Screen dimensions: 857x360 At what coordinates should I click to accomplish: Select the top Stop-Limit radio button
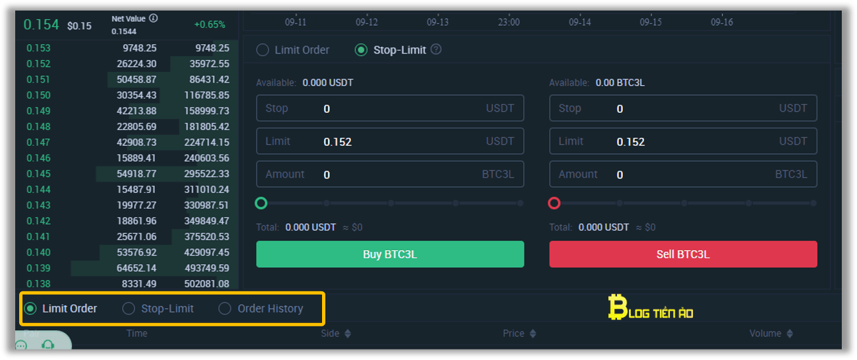361,50
